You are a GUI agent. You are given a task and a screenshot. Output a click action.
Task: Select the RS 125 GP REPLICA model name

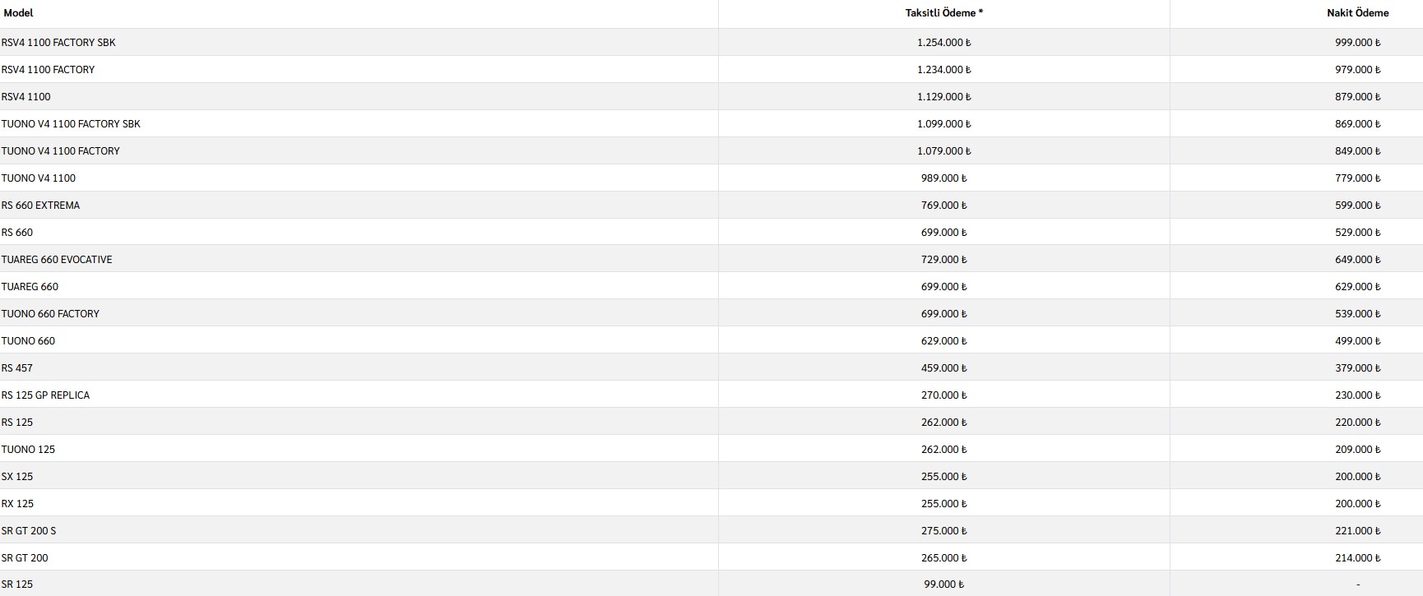click(x=45, y=395)
